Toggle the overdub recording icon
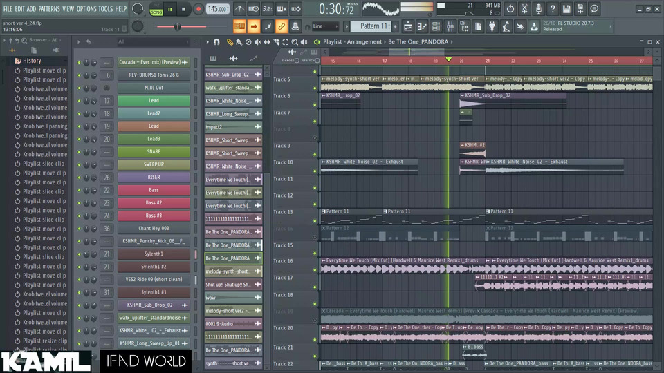Screen dimensions: 664x373 tap(282, 8)
